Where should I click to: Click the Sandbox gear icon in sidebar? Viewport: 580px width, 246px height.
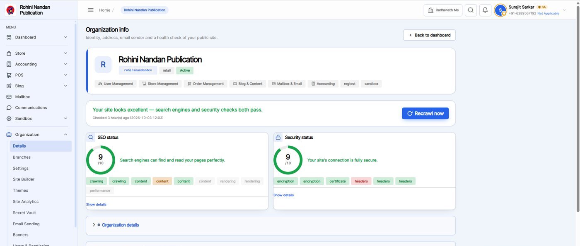9,118
